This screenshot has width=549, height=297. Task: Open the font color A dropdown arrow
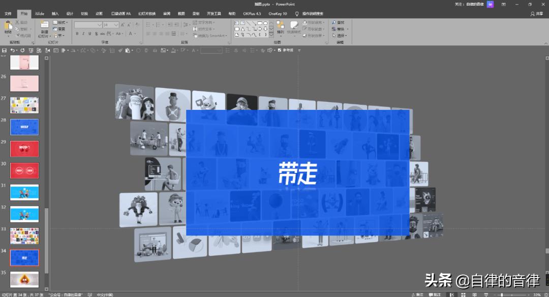coord(135,34)
